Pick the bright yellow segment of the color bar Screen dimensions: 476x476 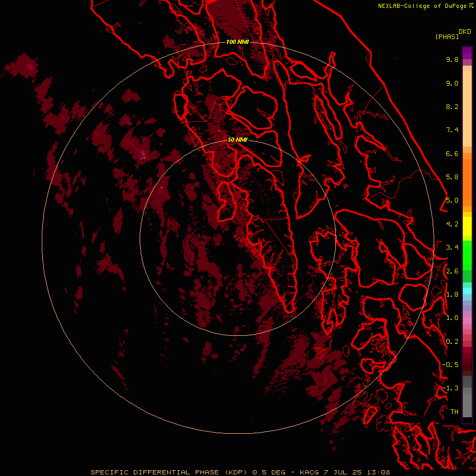(467, 226)
